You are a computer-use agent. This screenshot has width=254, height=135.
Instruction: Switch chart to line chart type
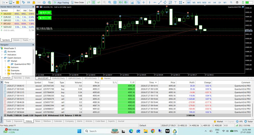coord(99,2)
